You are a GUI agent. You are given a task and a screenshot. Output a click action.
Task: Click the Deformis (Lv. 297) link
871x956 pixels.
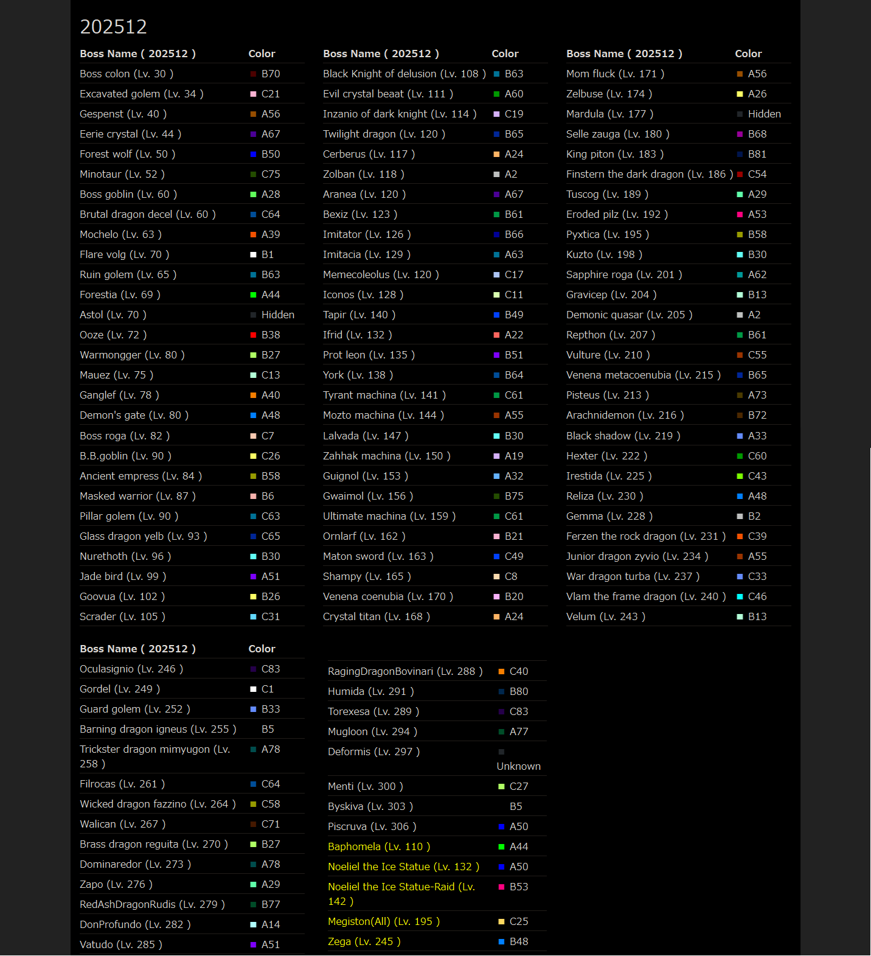(374, 752)
